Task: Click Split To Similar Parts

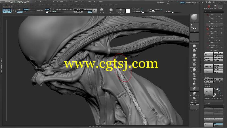Action: click(x=83, y=9)
